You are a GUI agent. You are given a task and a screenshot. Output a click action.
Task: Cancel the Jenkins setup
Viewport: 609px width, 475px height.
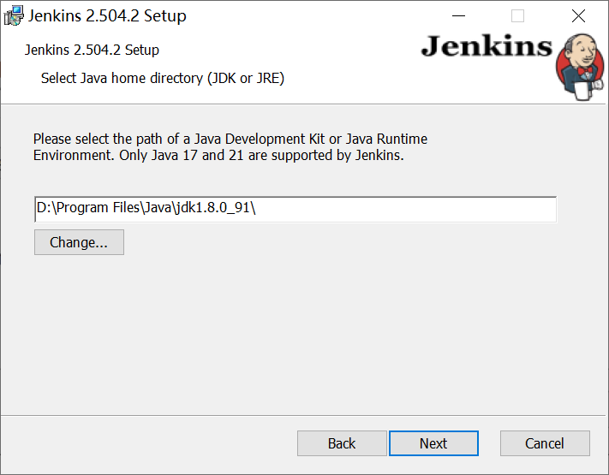pos(545,443)
